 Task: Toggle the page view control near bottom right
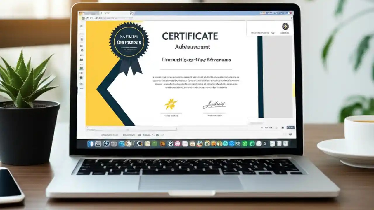[x=276, y=127]
